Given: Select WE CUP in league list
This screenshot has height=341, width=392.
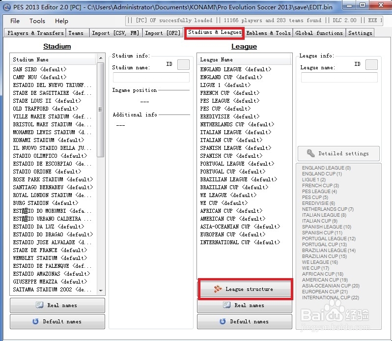Looking at the screenshot, I should click(224, 203).
